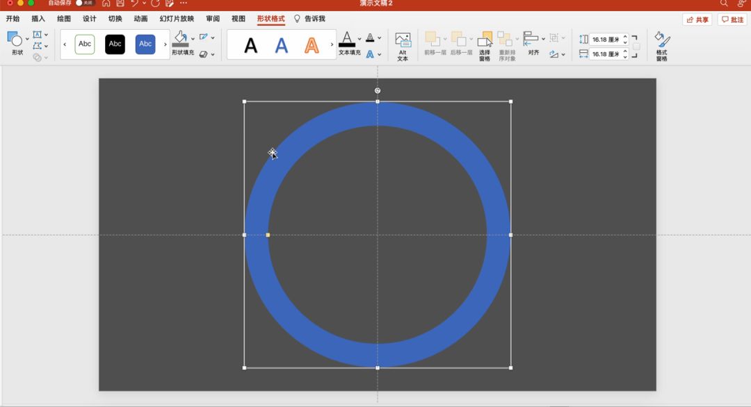Open the 设计 tab

90,19
